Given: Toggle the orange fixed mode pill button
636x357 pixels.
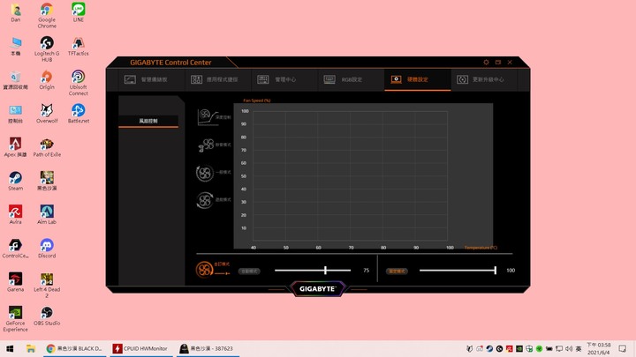Looking at the screenshot, I should pyautogui.click(x=397, y=271).
